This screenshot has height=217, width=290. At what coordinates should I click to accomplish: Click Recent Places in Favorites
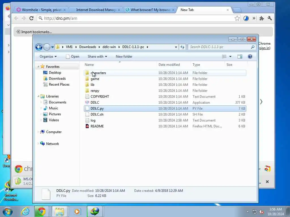(x=59, y=84)
